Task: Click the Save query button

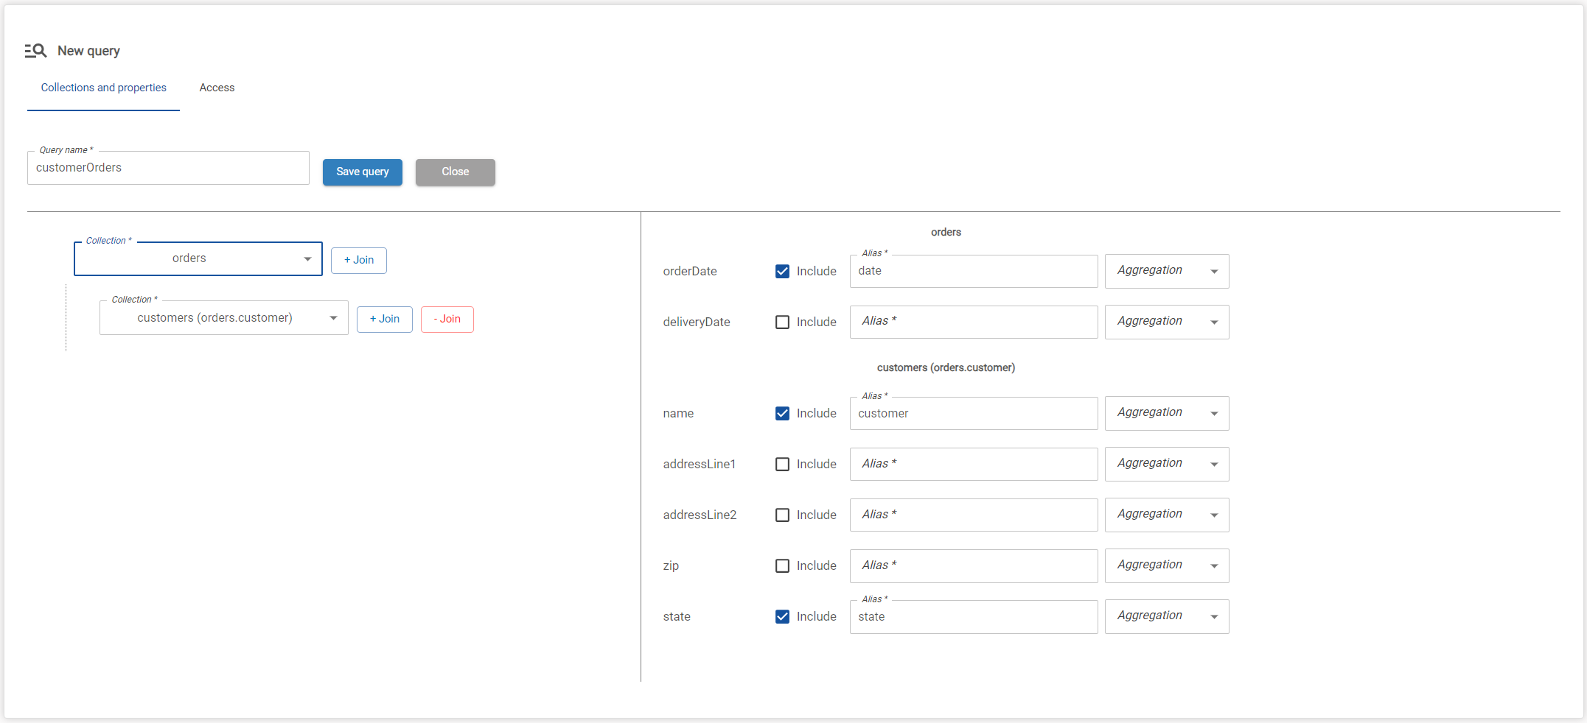Action: pos(362,172)
